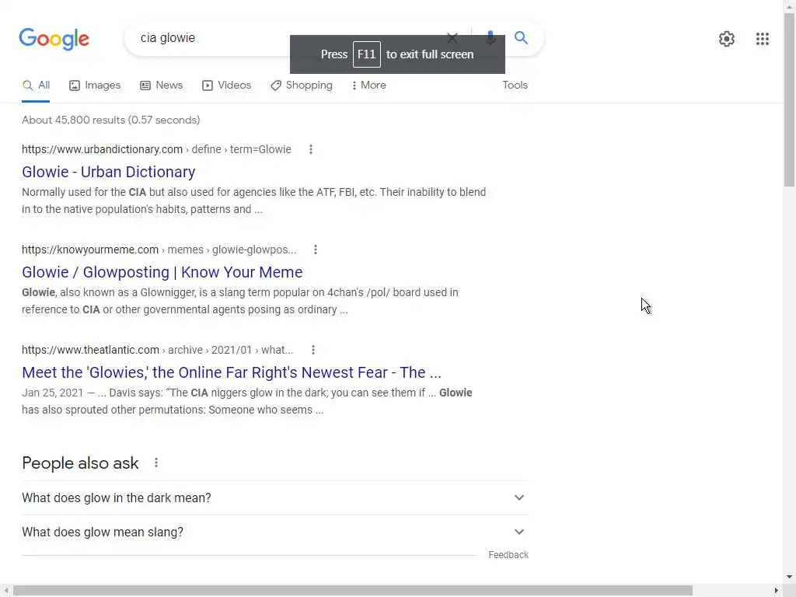The height and width of the screenshot is (597, 796).
Task: Open the Glowie / Glowposting Know Your Meme result
Action: tap(162, 272)
